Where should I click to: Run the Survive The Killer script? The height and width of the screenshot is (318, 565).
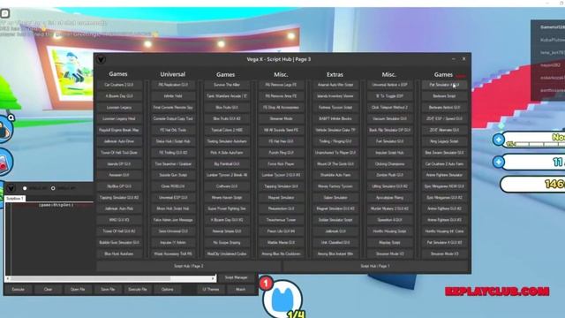(227, 85)
